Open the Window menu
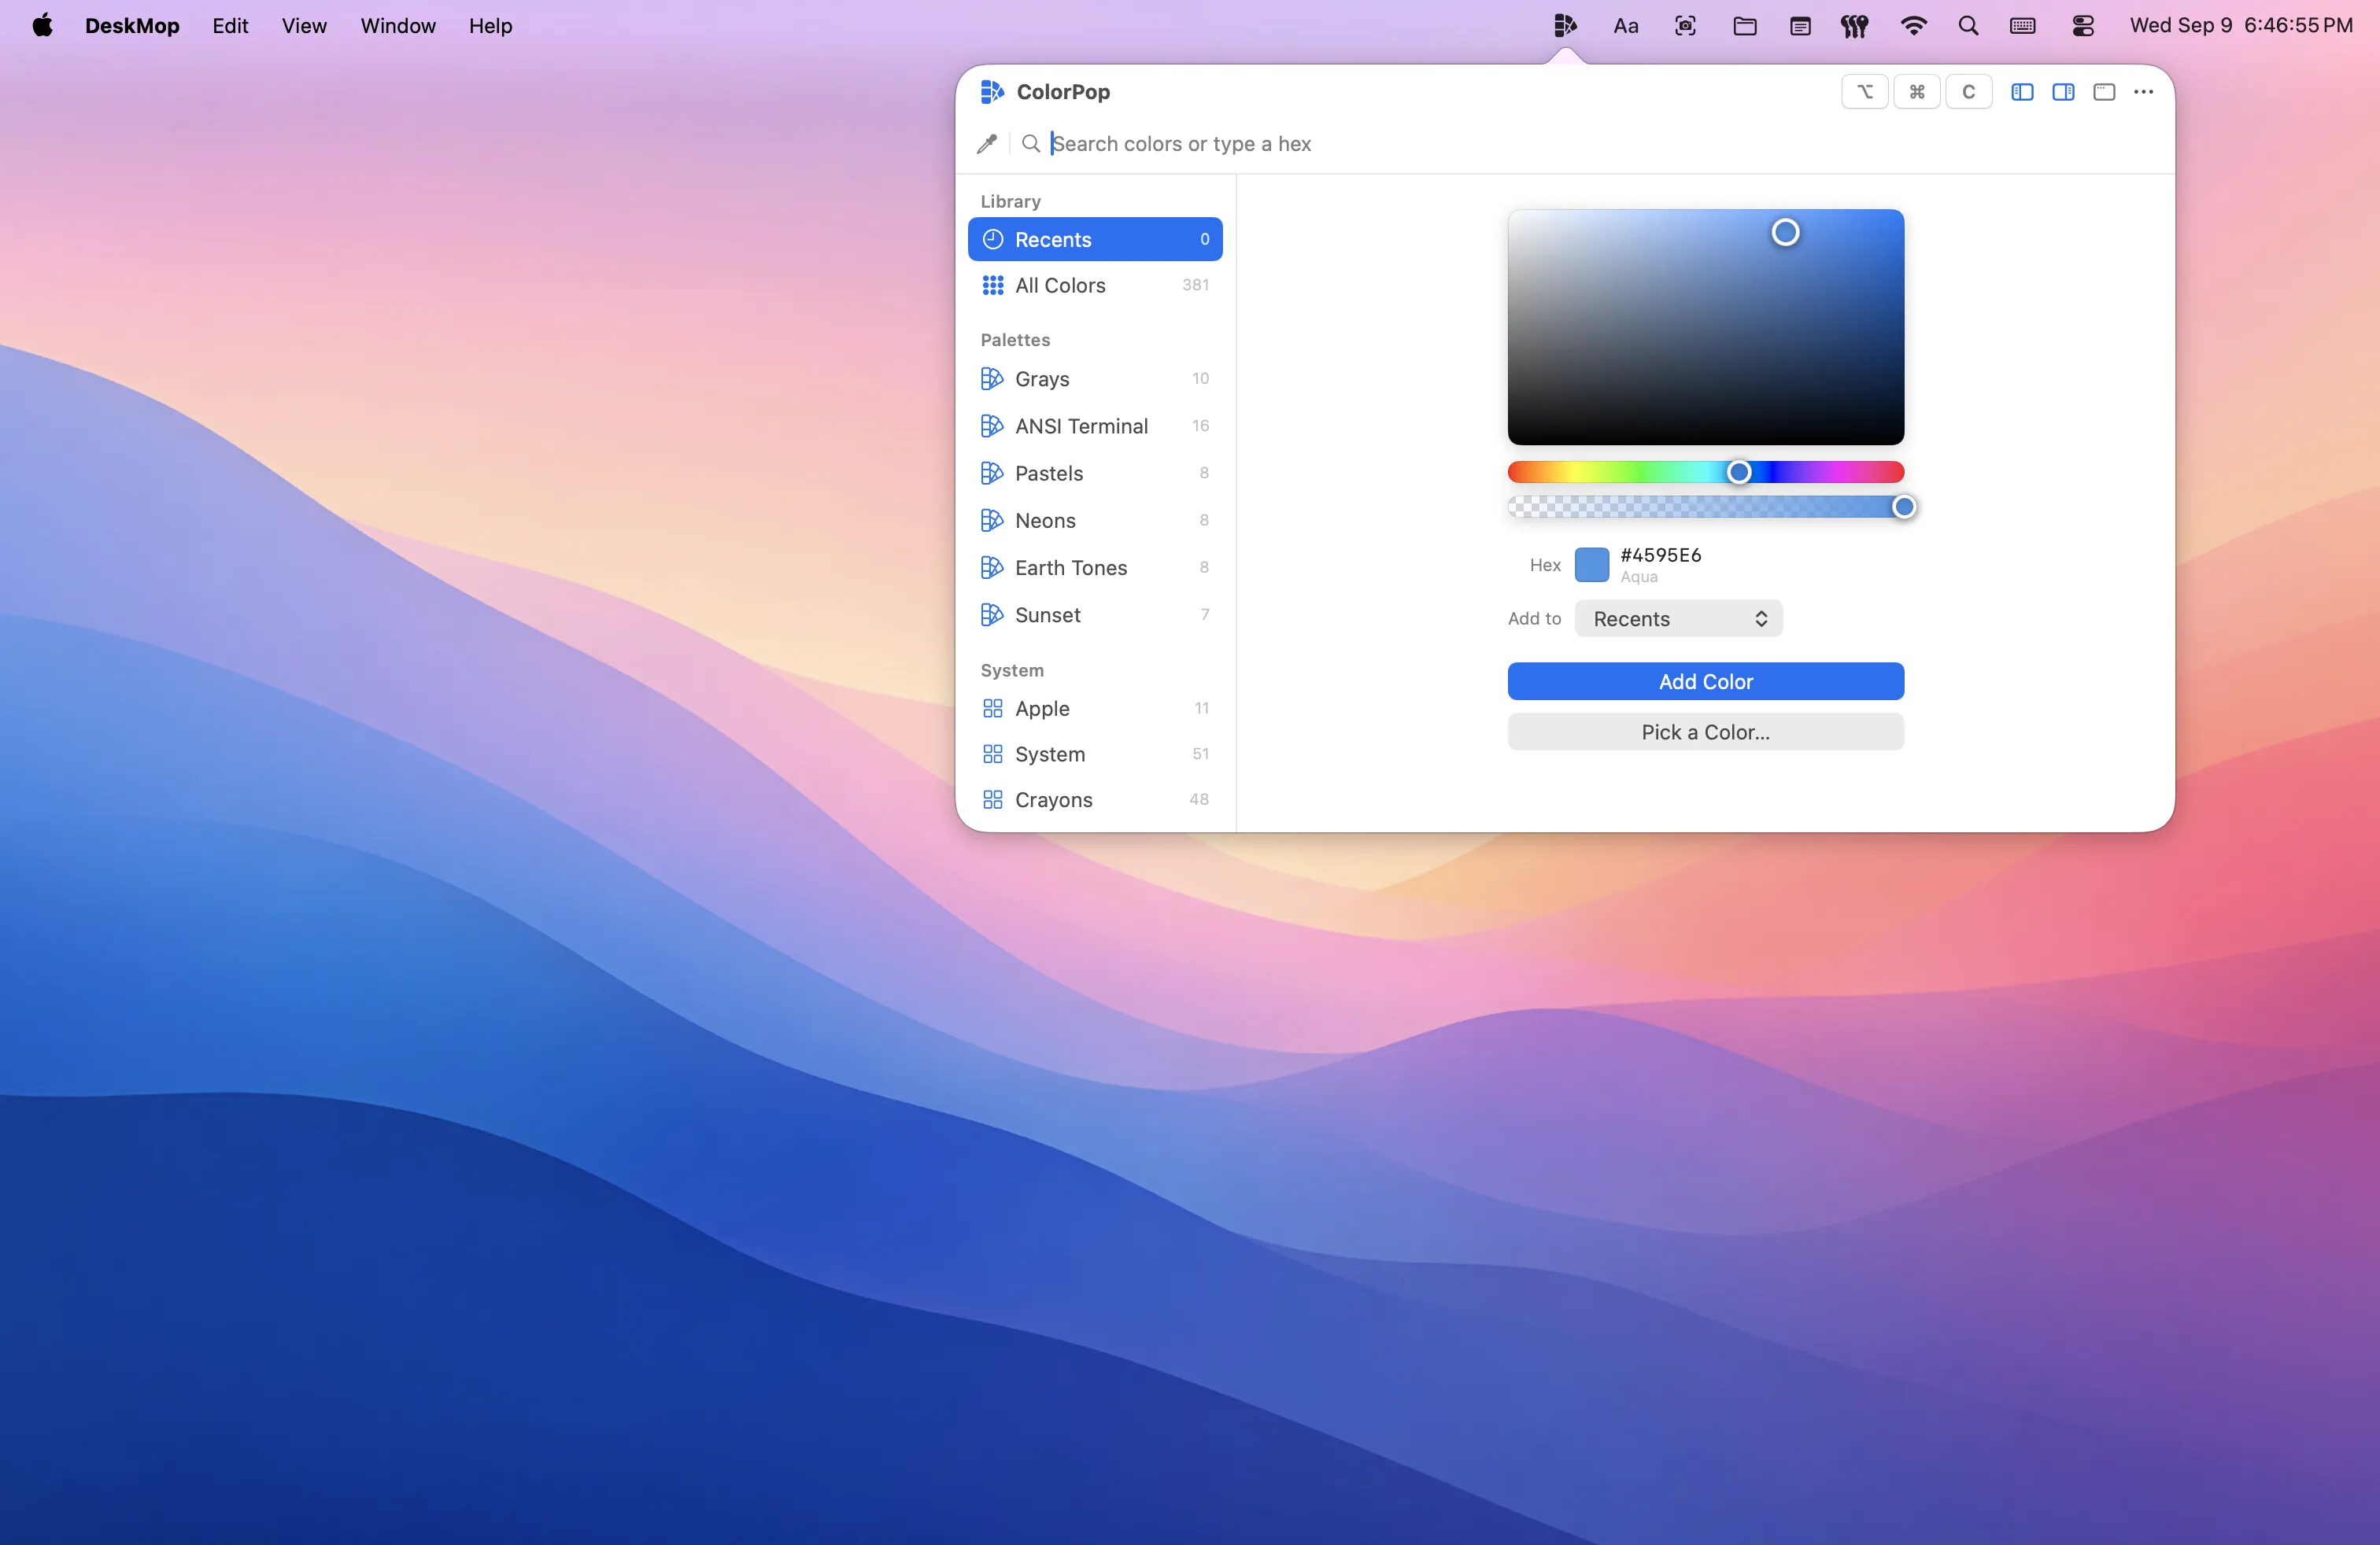Image resolution: width=2380 pixels, height=1545 pixels. [x=398, y=26]
